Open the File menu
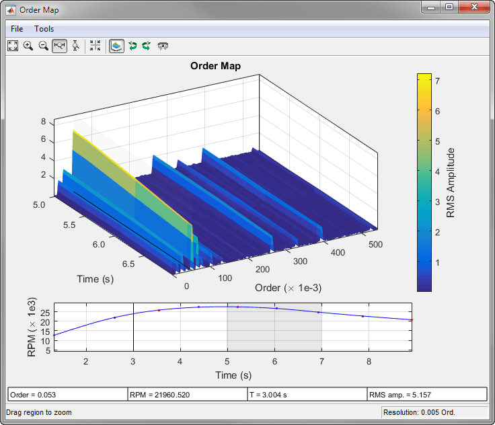The image size is (495, 425). [x=17, y=29]
